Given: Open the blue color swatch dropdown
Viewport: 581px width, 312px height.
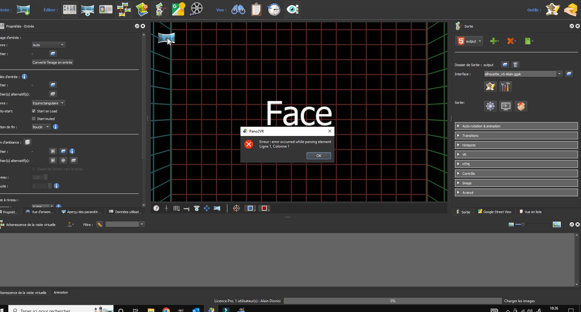Looking at the screenshot, I should click(251, 208).
